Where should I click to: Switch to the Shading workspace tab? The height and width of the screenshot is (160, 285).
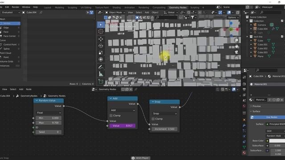117,8
